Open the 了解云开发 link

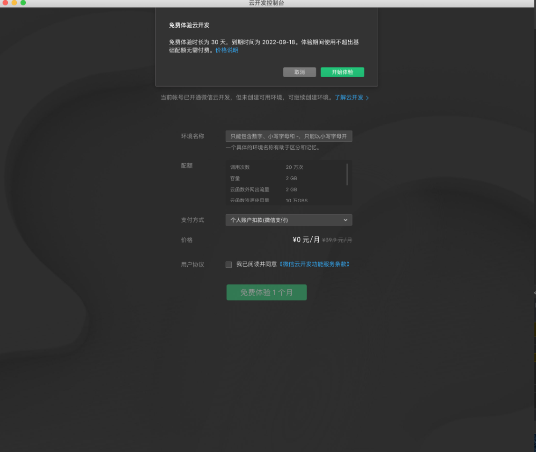click(x=352, y=98)
